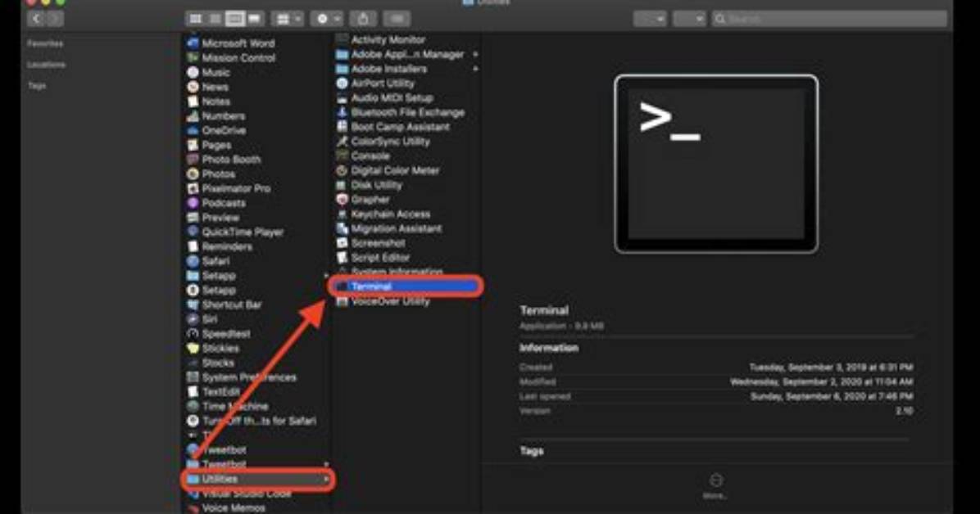Screen dimensions: 980x514
Task: Click the Share button in toolbar
Action: pyautogui.click(x=362, y=19)
